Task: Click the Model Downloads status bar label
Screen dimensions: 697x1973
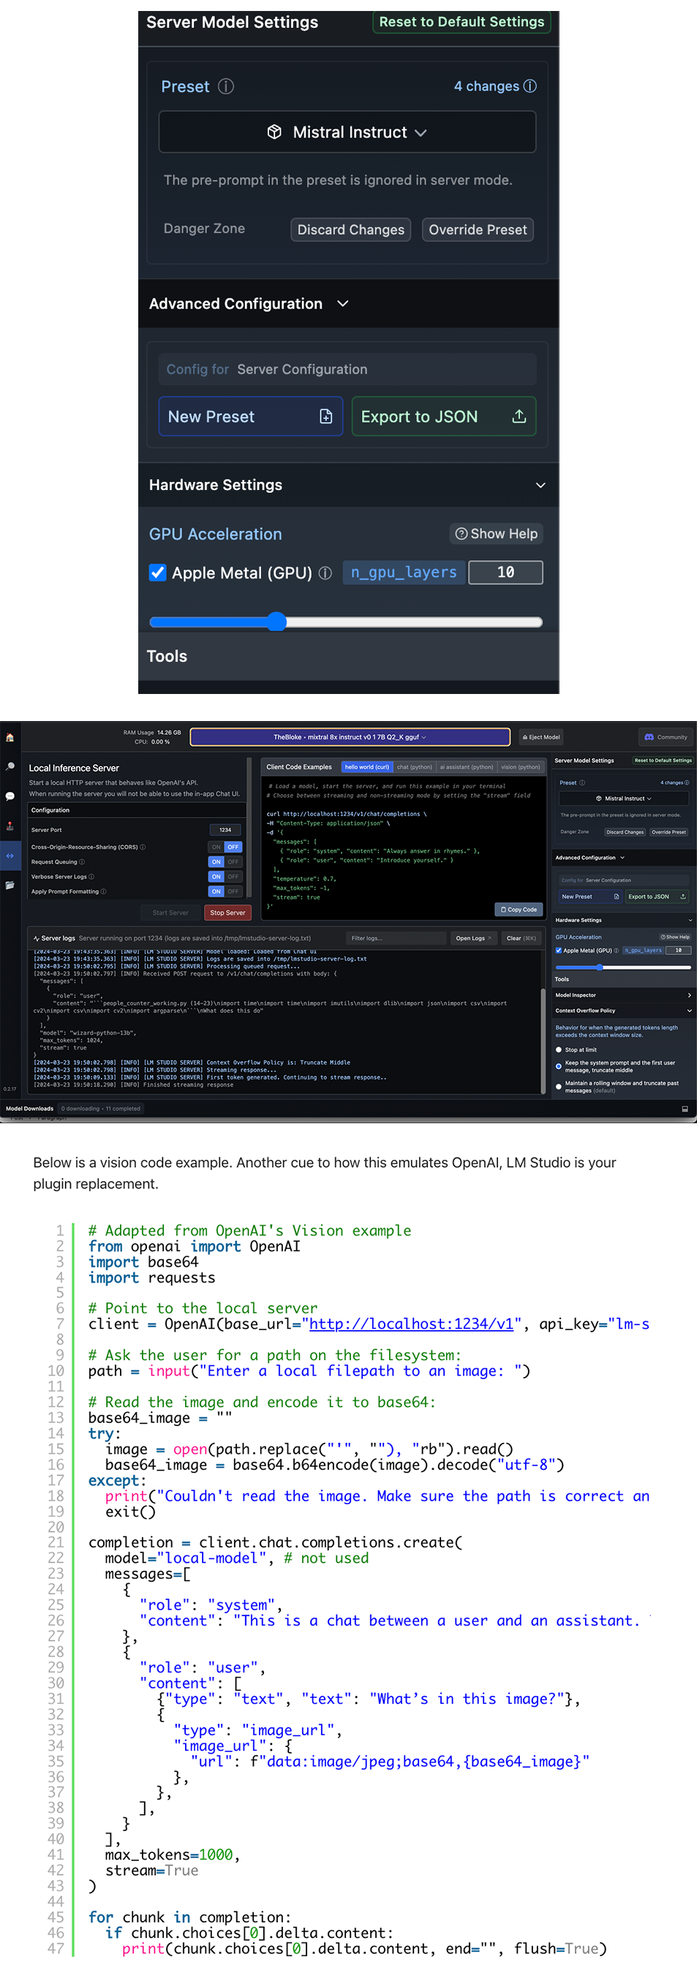Action: pyautogui.click(x=30, y=1109)
